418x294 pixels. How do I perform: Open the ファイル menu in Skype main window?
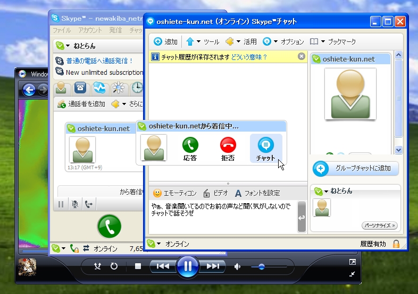click(62, 30)
